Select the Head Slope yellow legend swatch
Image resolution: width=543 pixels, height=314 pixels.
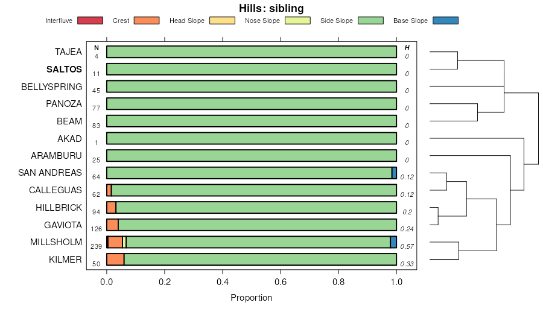pyautogui.click(x=221, y=21)
